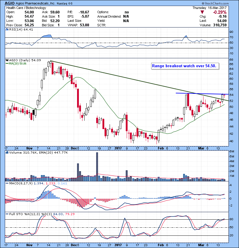The width and height of the screenshot is (239, 248).
Task: Click the Yield label
Action: click(101, 21)
